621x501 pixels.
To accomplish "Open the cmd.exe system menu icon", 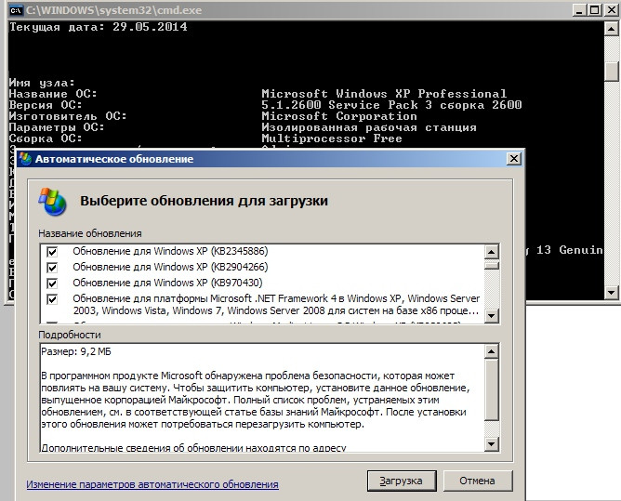I will click(x=15, y=10).
